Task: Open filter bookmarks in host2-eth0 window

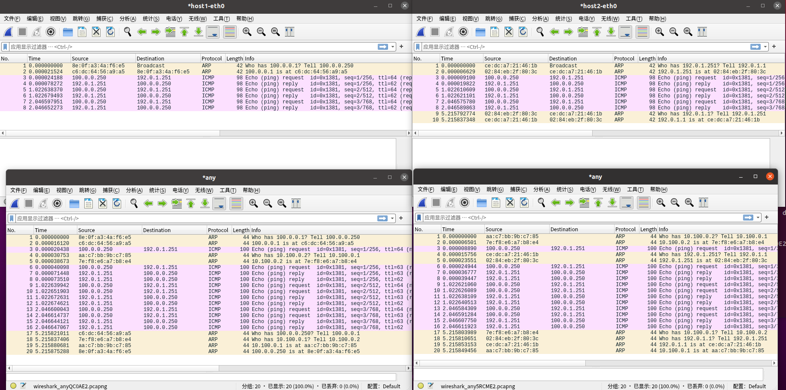Action: (418, 47)
